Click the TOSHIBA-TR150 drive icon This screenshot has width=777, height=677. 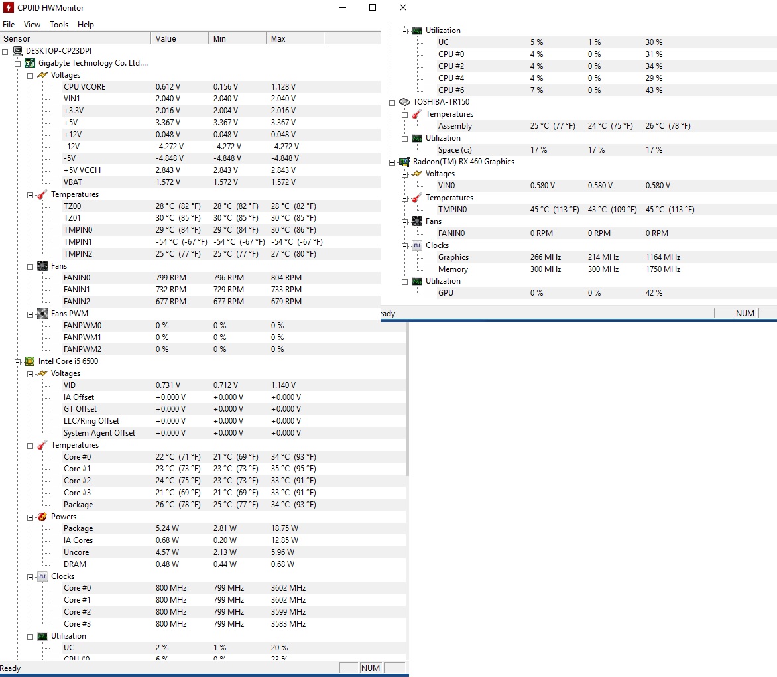405,102
